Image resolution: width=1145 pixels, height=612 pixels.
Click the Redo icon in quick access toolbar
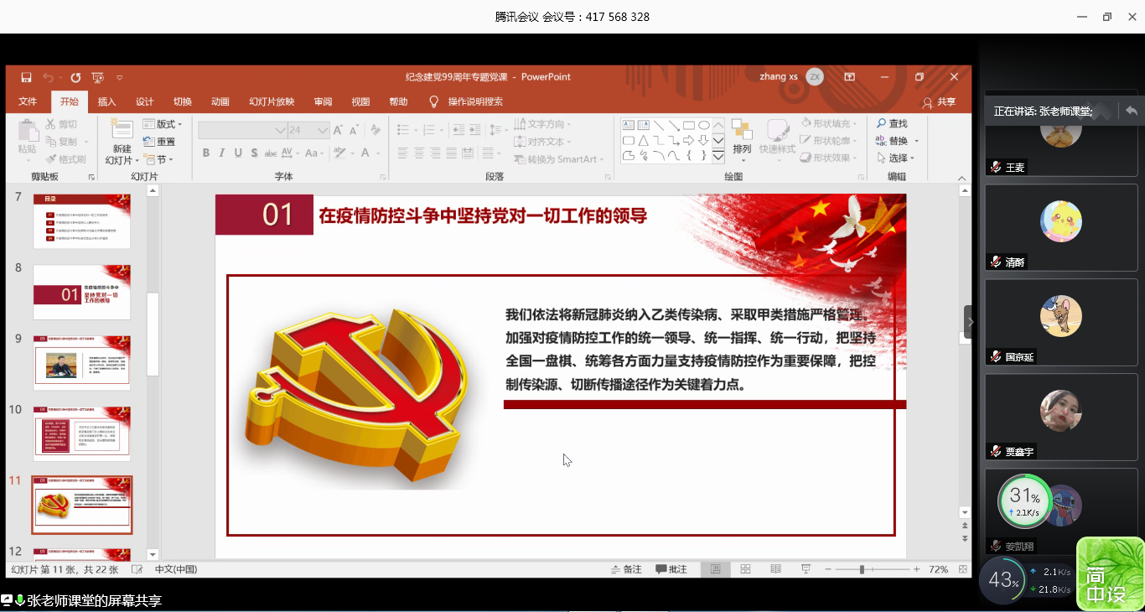click(x=75, y=77)
